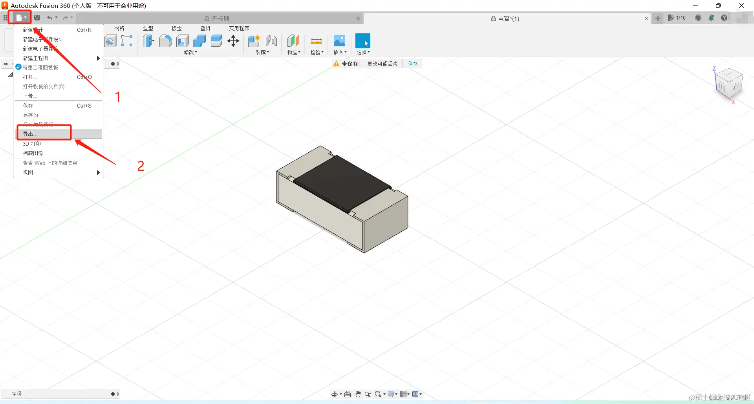The height and width of the screenshot is (404, 754).
Task: Click the New Component icon
Action: coord(254,41)
